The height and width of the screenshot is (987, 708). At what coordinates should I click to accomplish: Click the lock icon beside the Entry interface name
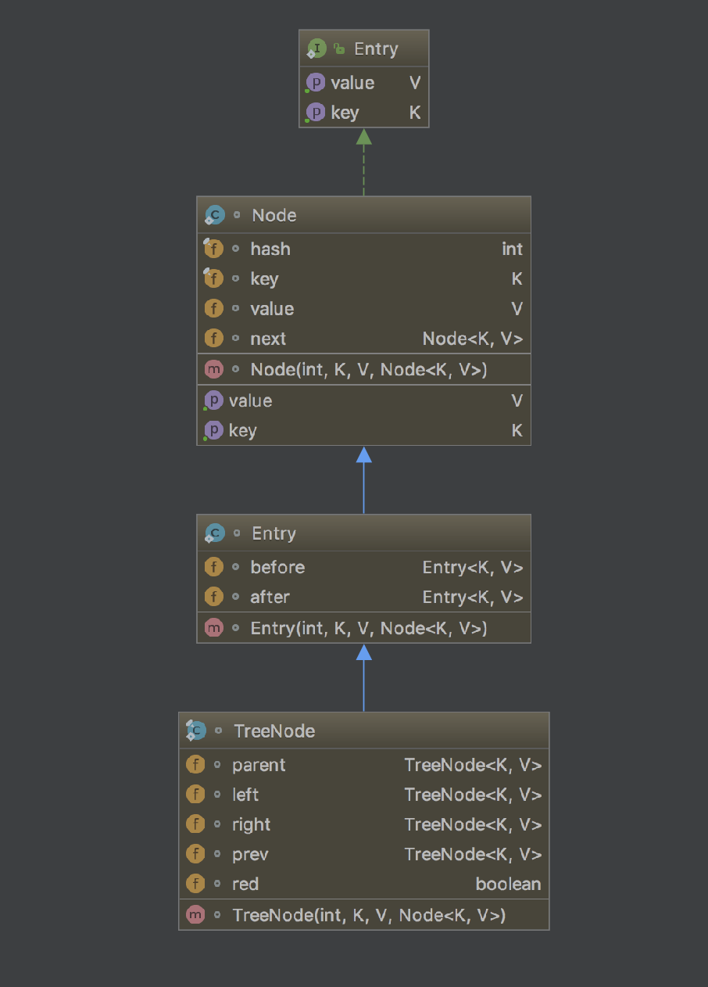(x=339, y=49)
